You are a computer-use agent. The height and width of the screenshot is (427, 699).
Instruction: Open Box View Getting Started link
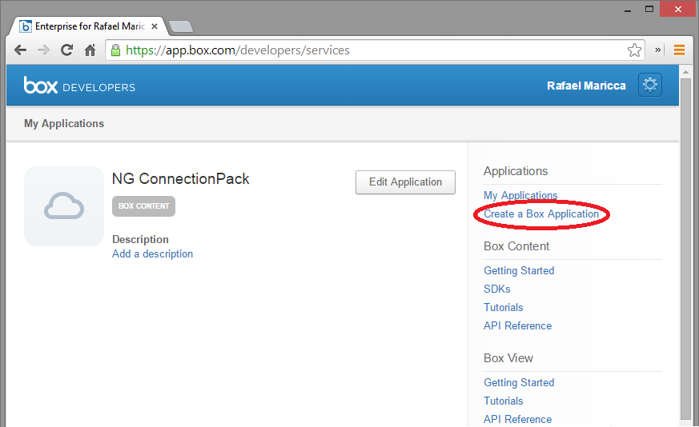click(x=519, y=382)
